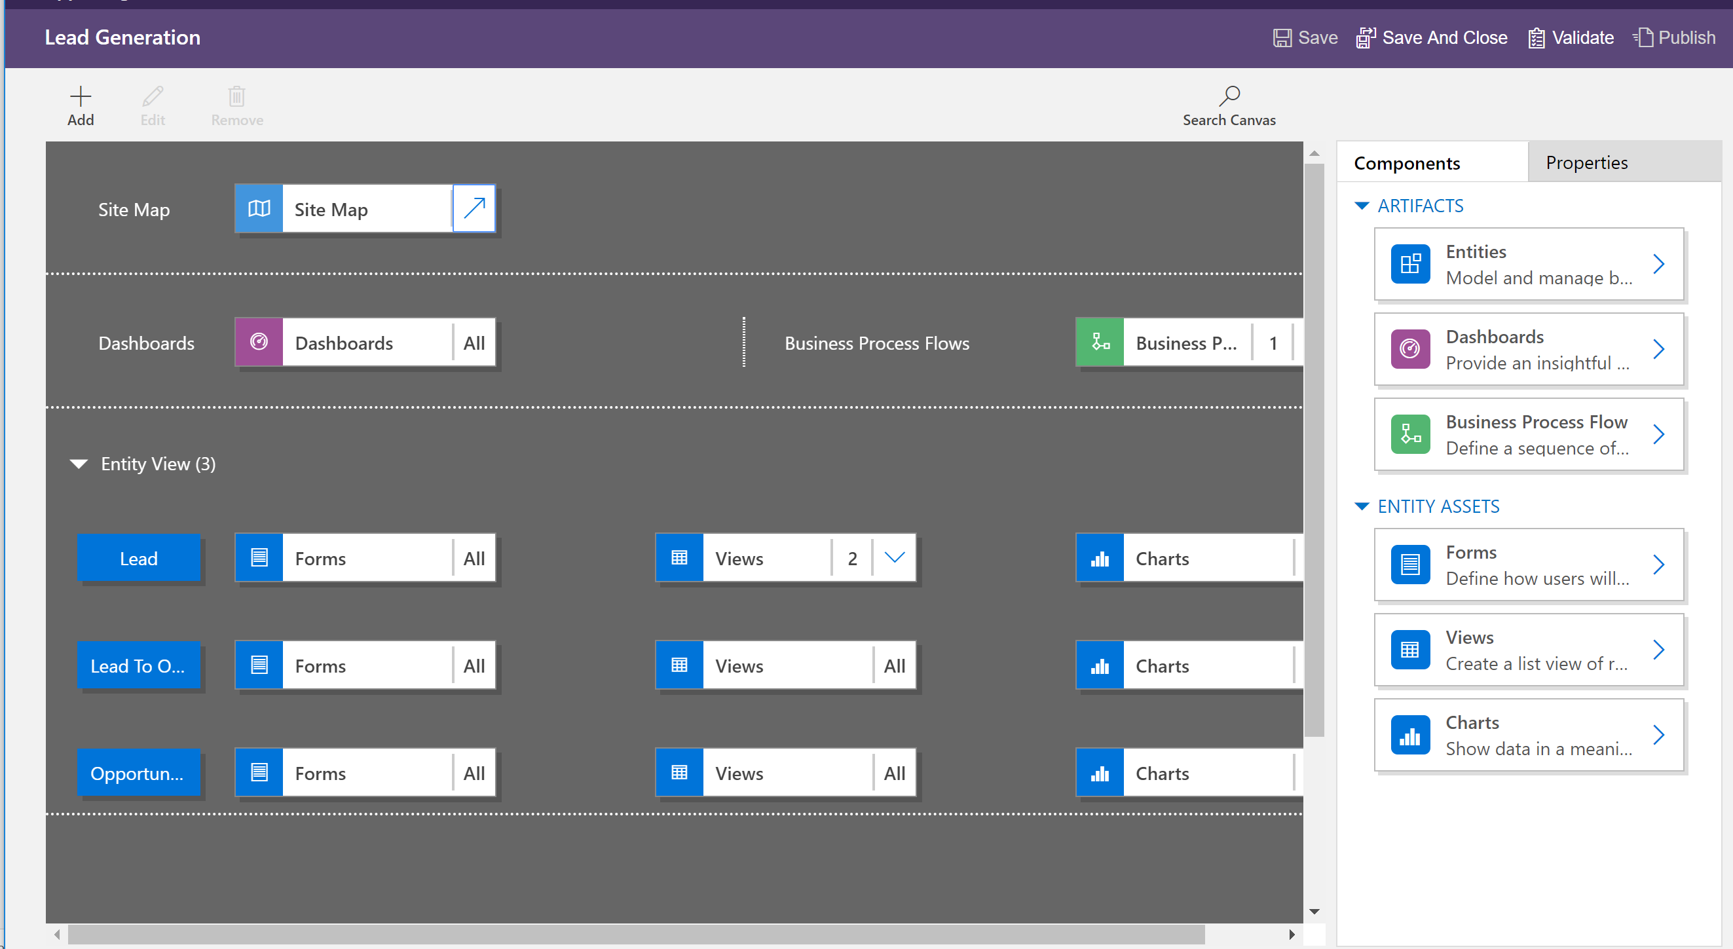Click scroll left arrow on canvas
Viewport: 1733px width, 949px height.
click(57, 934)
